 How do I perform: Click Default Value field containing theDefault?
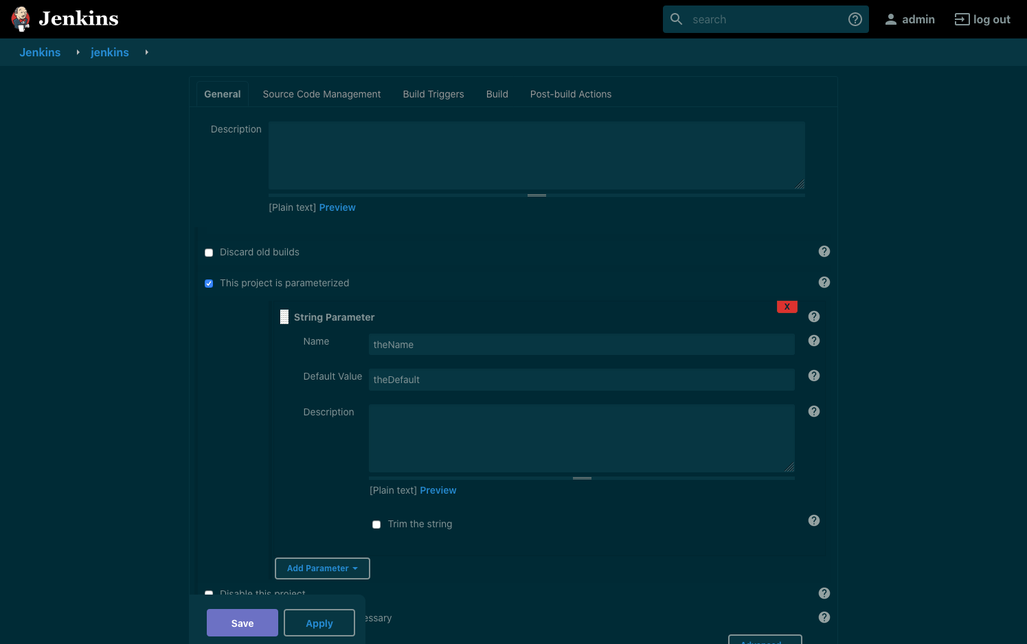point(582,380)
